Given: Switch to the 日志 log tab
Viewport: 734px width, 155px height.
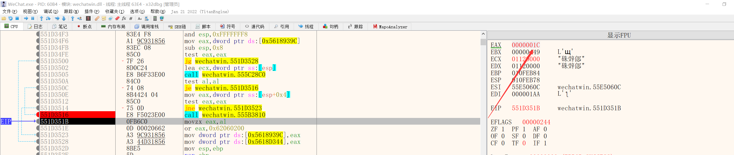Looking at the screenshot, I should point(35,27).
